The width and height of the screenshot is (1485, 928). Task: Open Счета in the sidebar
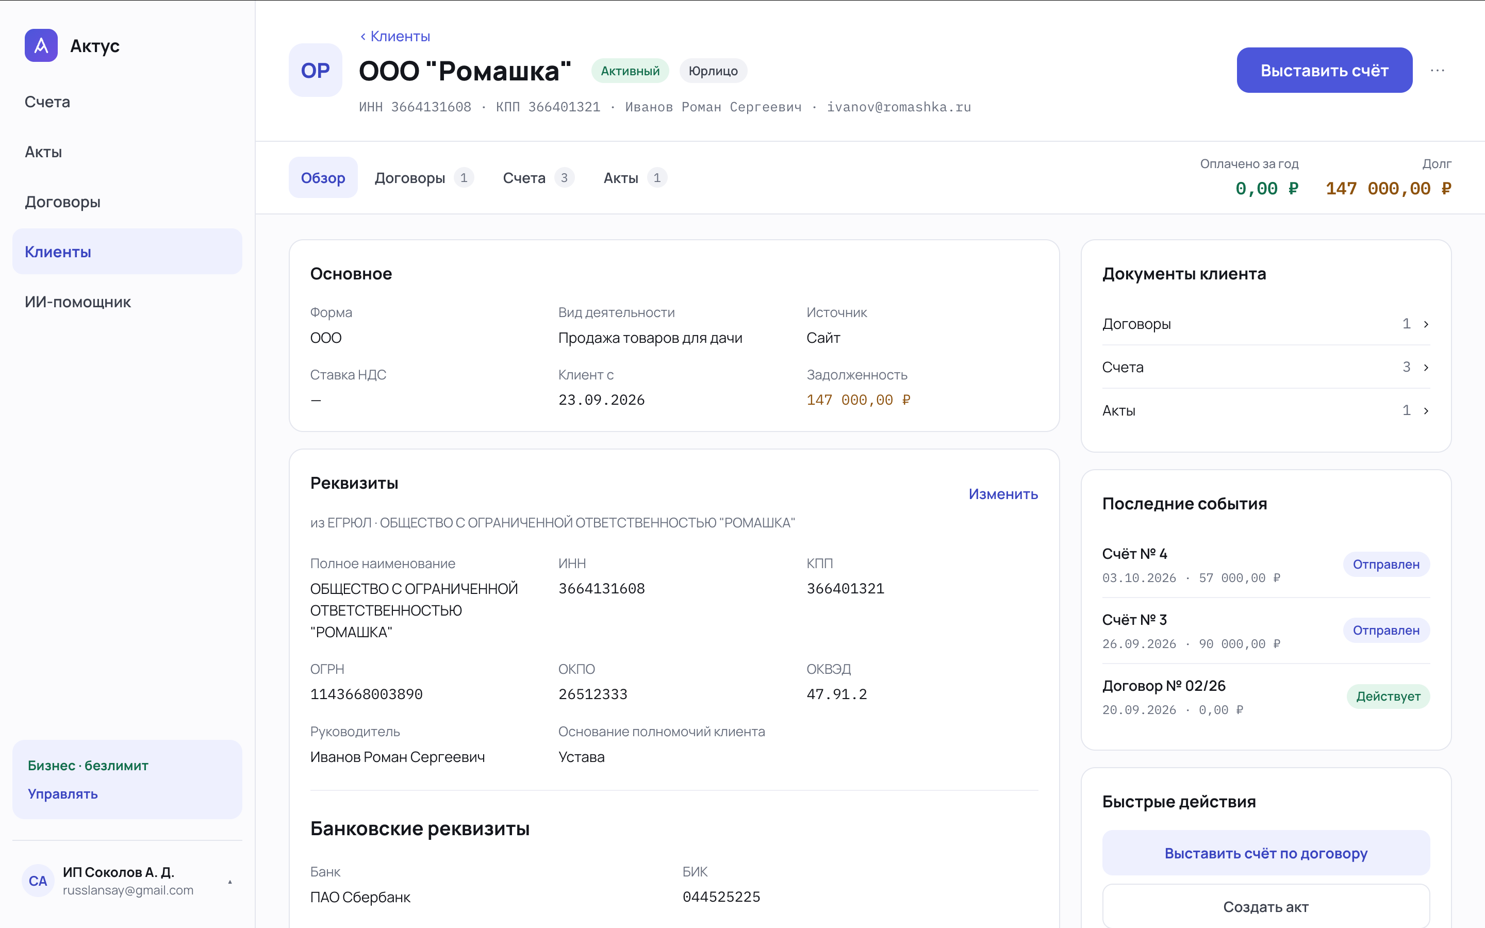127,102
